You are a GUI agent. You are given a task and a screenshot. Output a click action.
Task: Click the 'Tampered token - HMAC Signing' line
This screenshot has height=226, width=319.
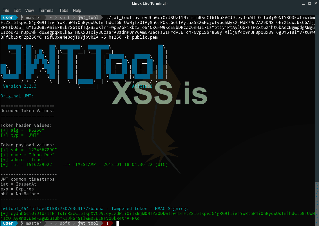point(94,208)
